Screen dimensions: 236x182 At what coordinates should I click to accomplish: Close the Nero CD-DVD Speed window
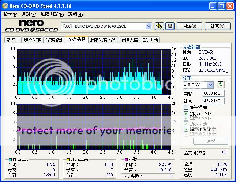230,6
